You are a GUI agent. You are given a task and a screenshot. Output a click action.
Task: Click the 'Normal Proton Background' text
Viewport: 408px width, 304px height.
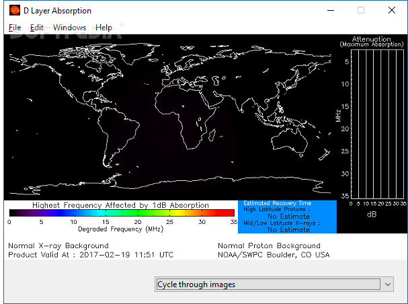[x=269, y=245]
